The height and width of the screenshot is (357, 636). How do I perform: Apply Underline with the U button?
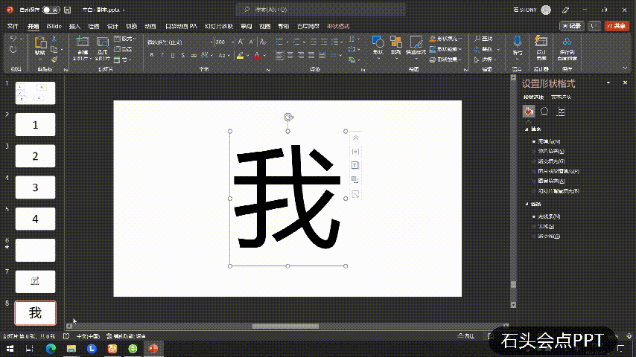(172, 55)
